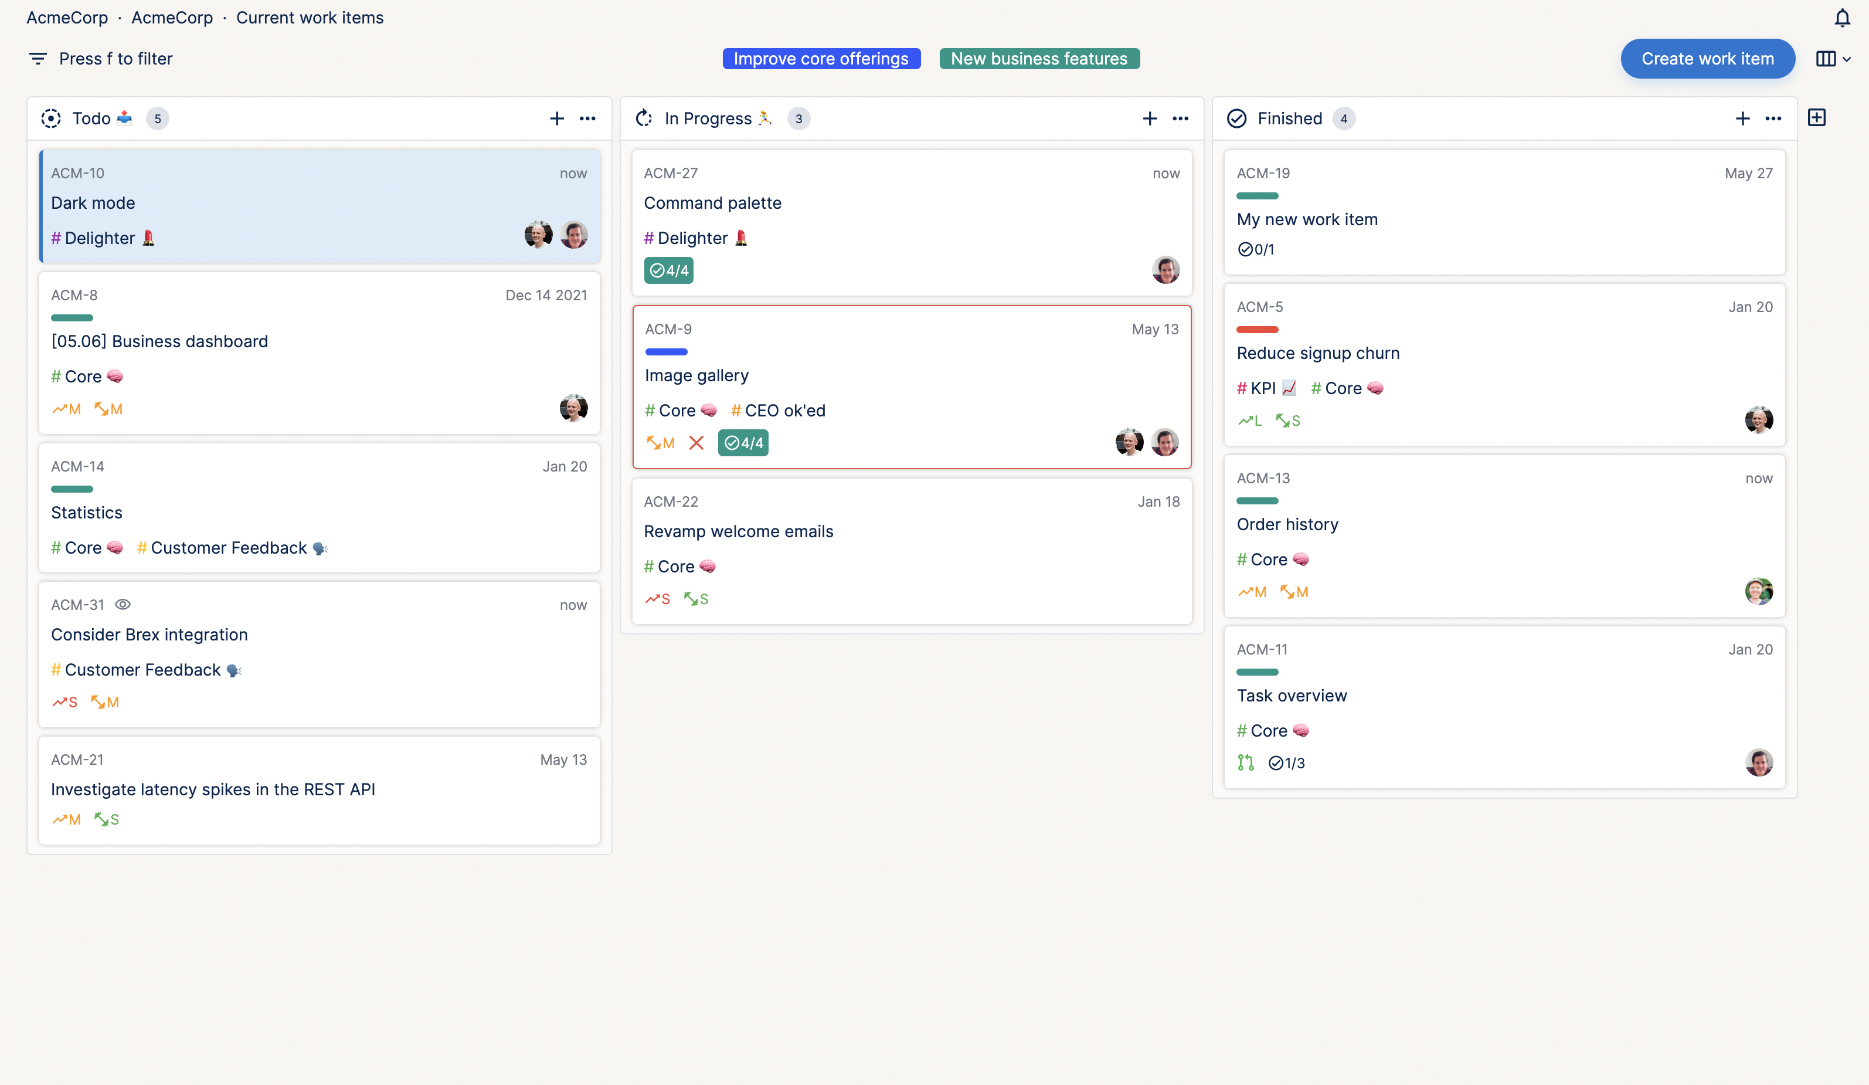Click the Finished column checkmark status icon
The image size is (1869, 1085).
[x=1236, y=118]
